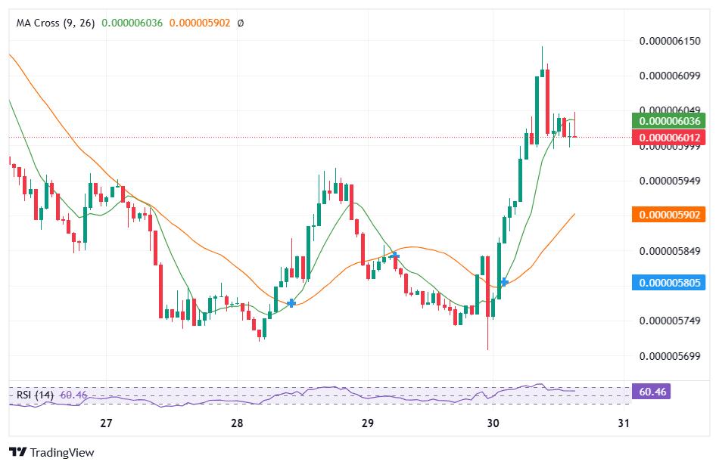The image size is (719, 468).
Task: Click the blue 0.000005805 price axis tag
Action: (x=668, y=283)
